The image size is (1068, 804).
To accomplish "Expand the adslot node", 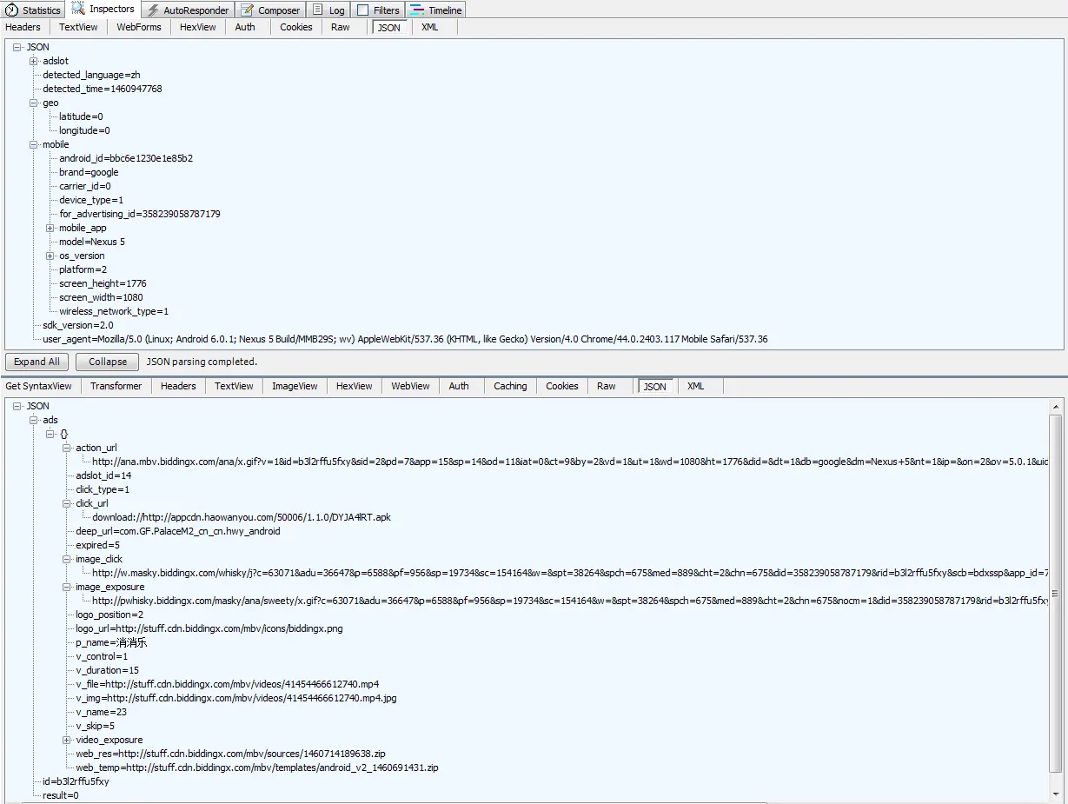I will (x=34, y=61).
